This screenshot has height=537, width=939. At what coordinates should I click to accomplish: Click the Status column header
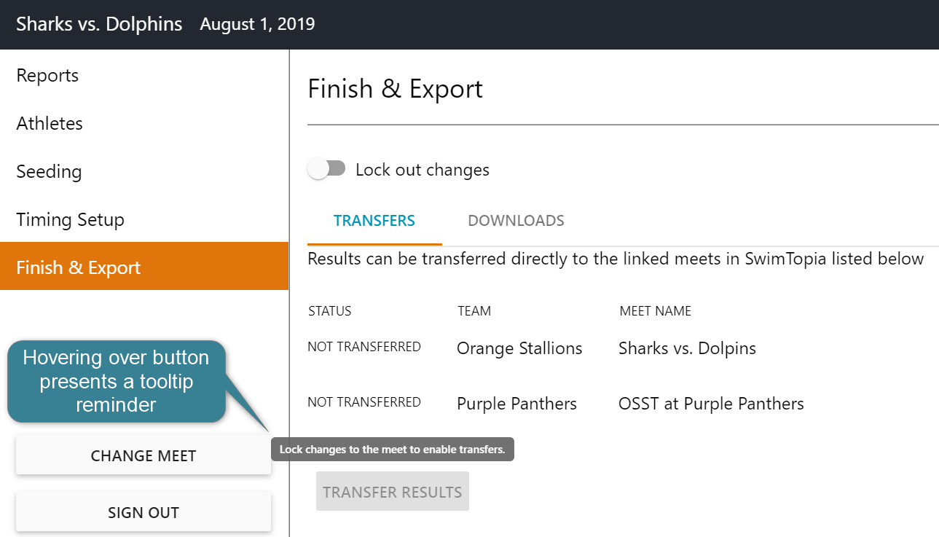330,311
